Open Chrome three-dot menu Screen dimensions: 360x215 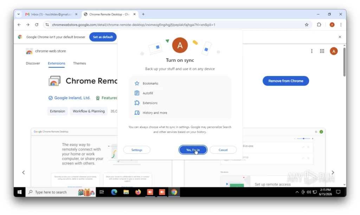pos(341,25)
